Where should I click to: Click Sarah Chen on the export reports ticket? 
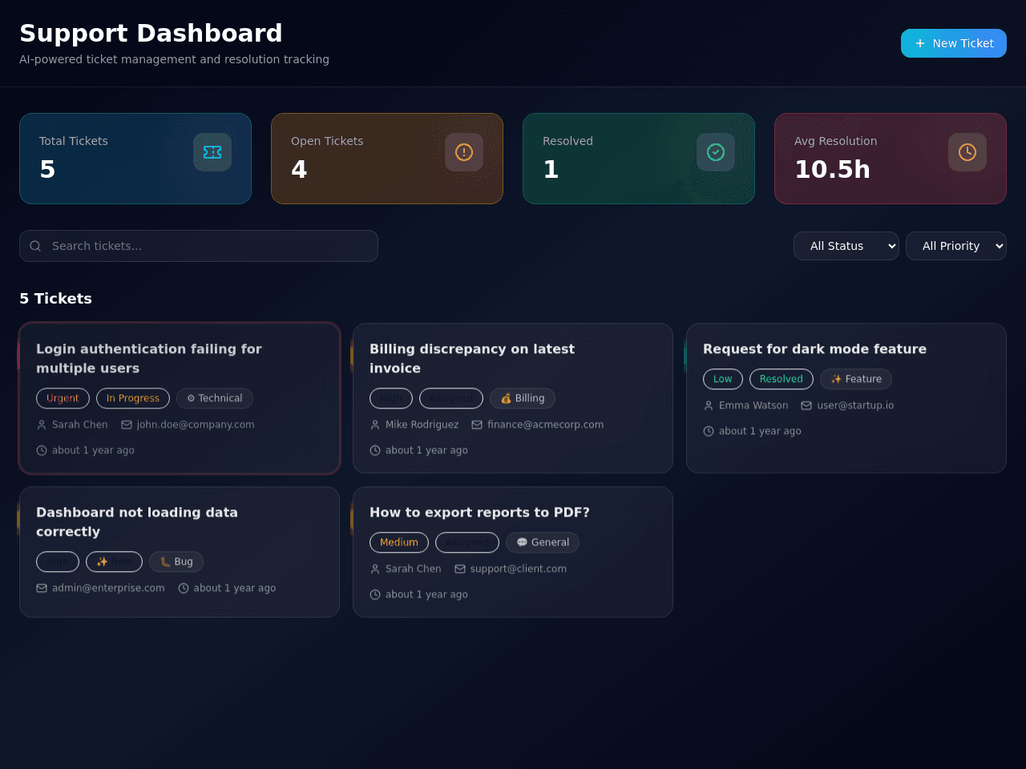(x=414, y=569)
